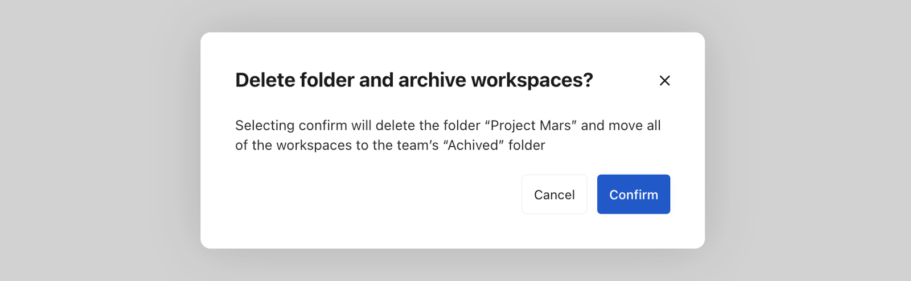Click the dialog title heading text
Viewport: 911px width, 281px height.
pyautogui.click(x=414, y=80)
